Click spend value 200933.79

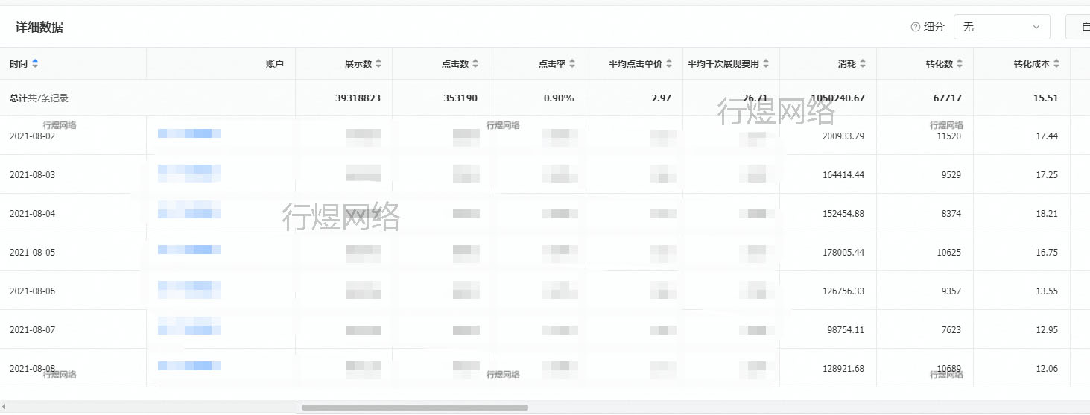click(x=843, y=136)
